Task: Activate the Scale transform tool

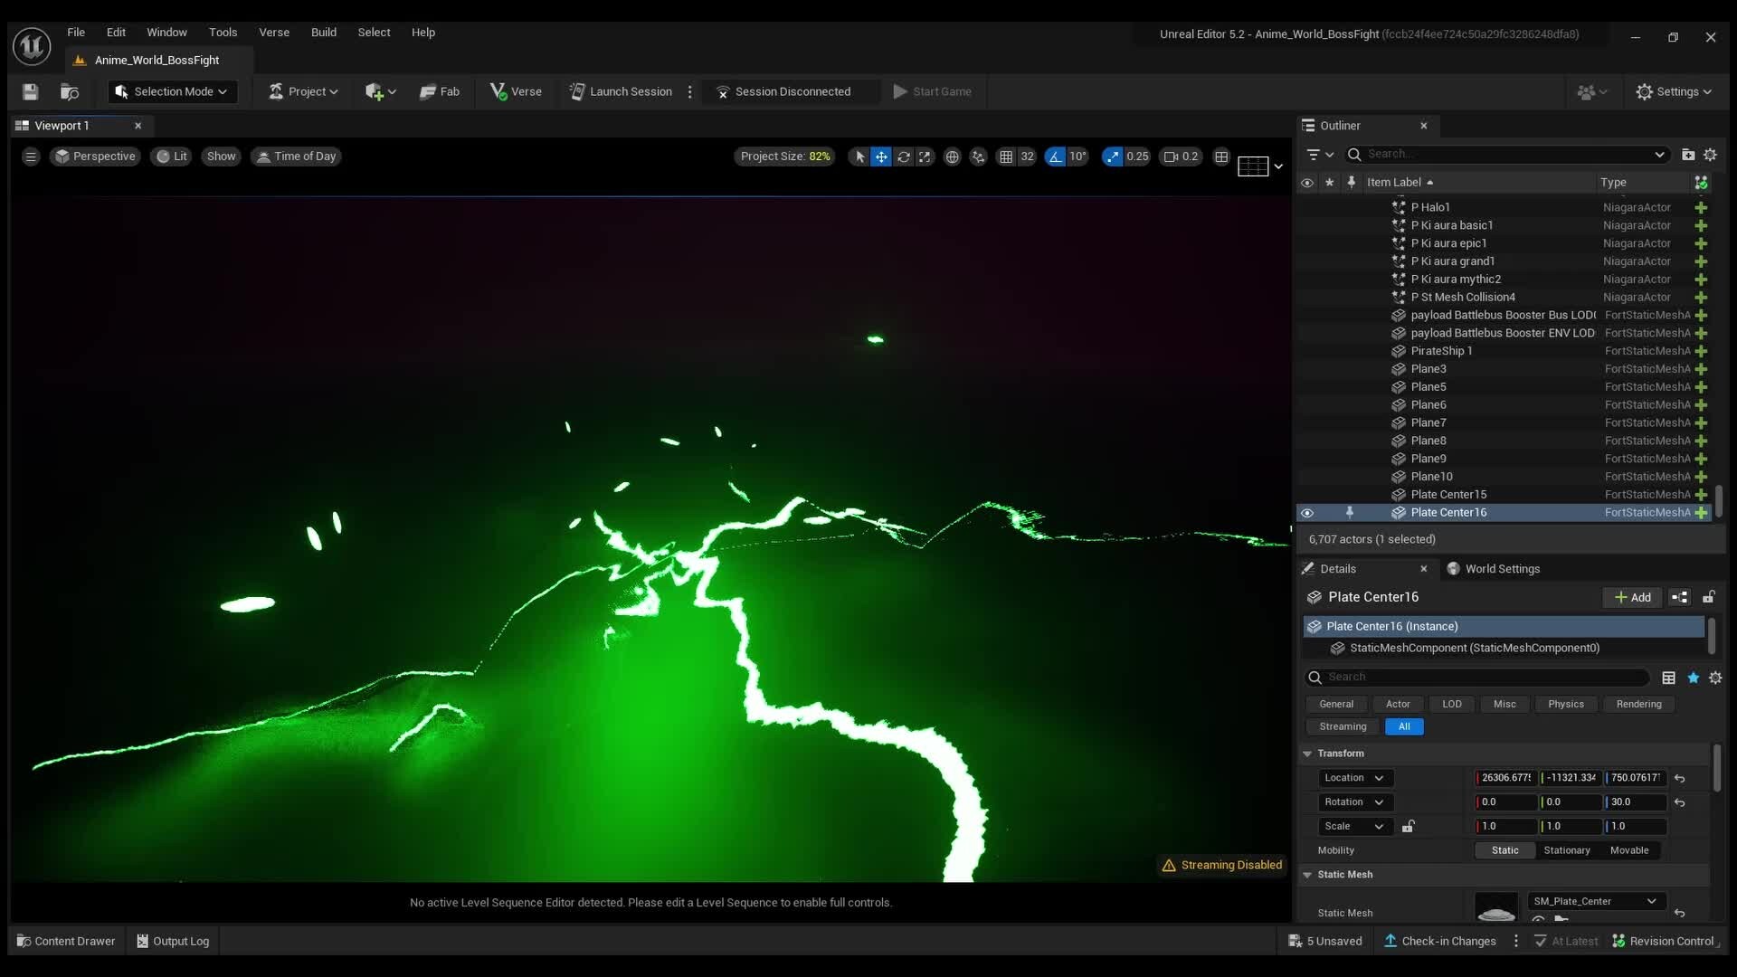Action: click(x=924, y=157)
